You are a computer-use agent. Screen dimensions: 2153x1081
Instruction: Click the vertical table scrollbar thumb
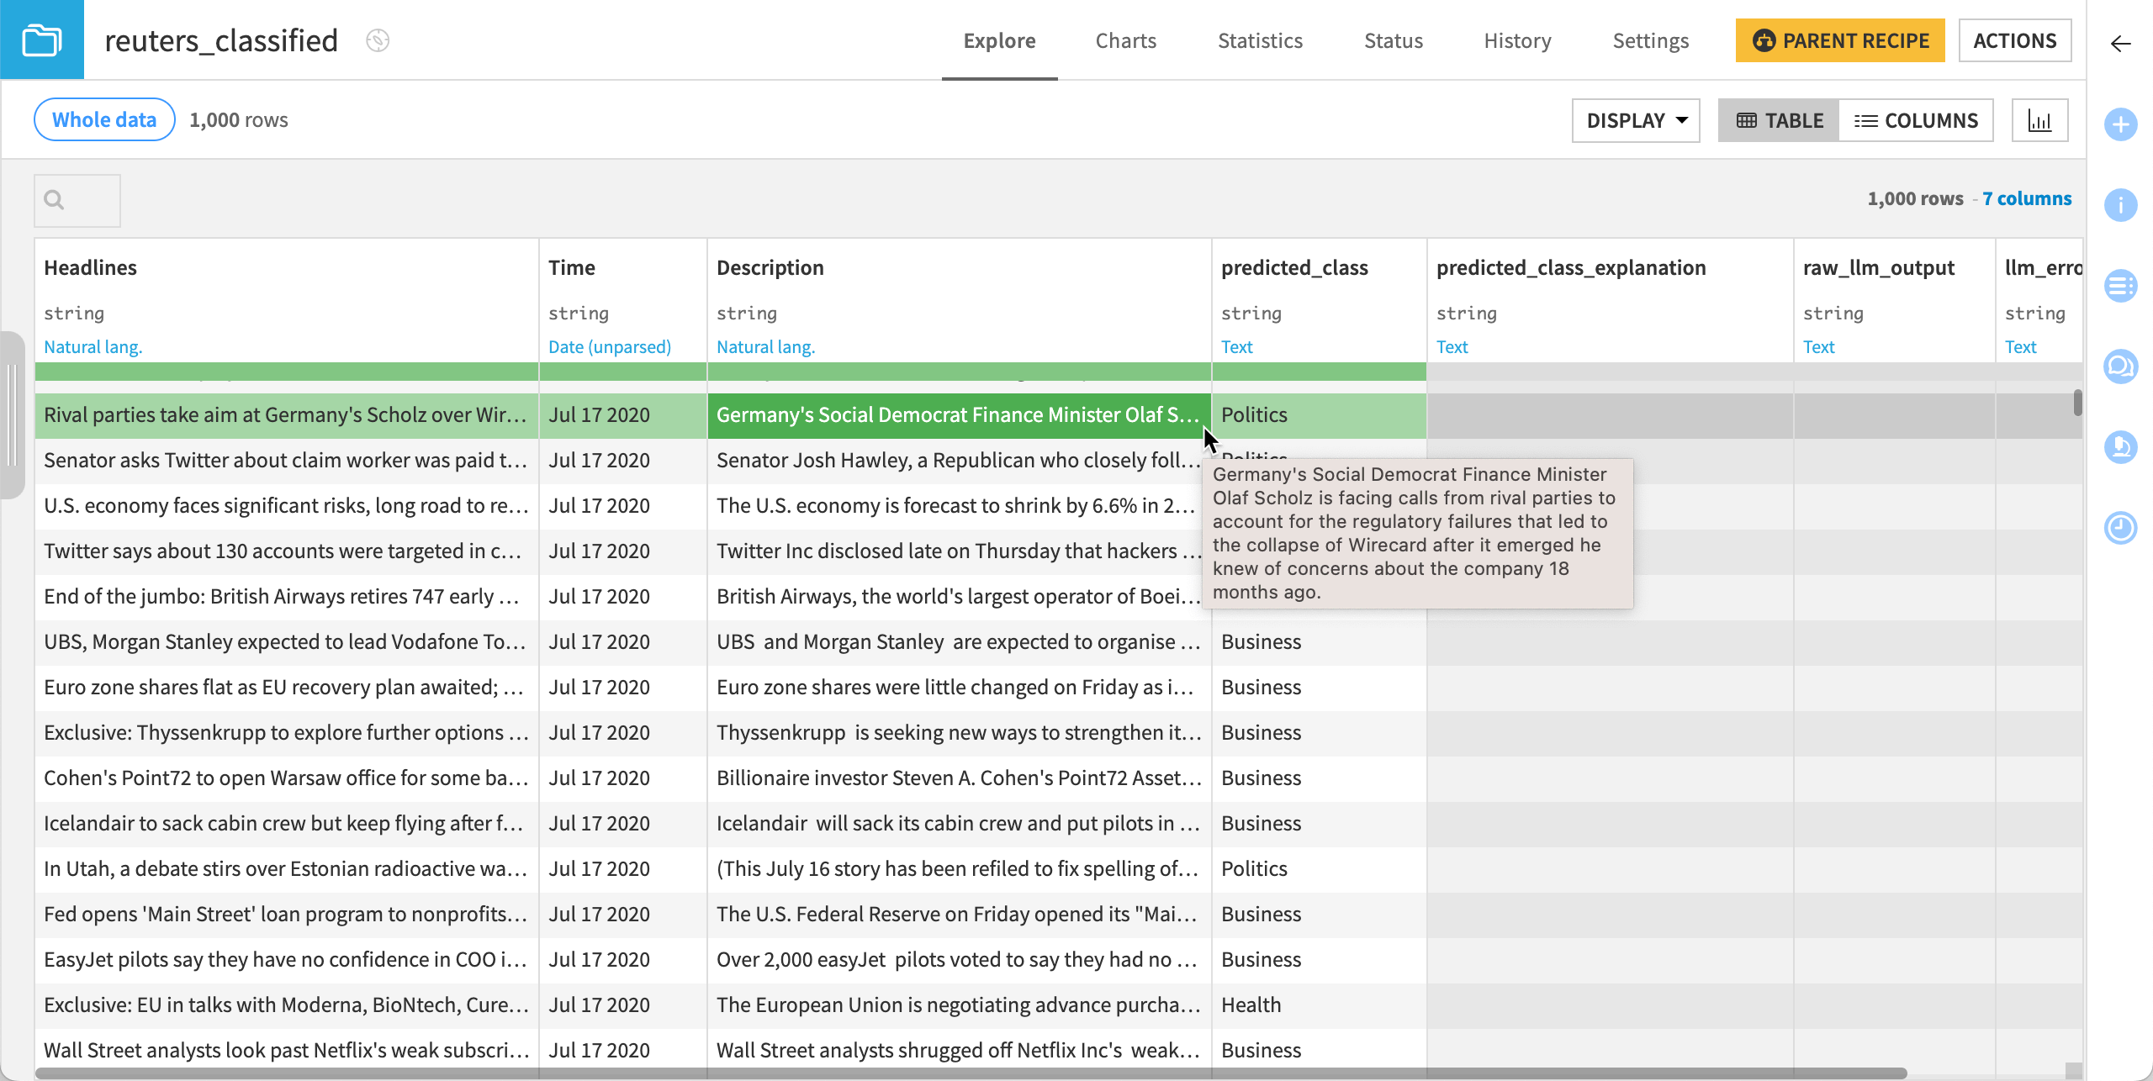(2077, 403)
